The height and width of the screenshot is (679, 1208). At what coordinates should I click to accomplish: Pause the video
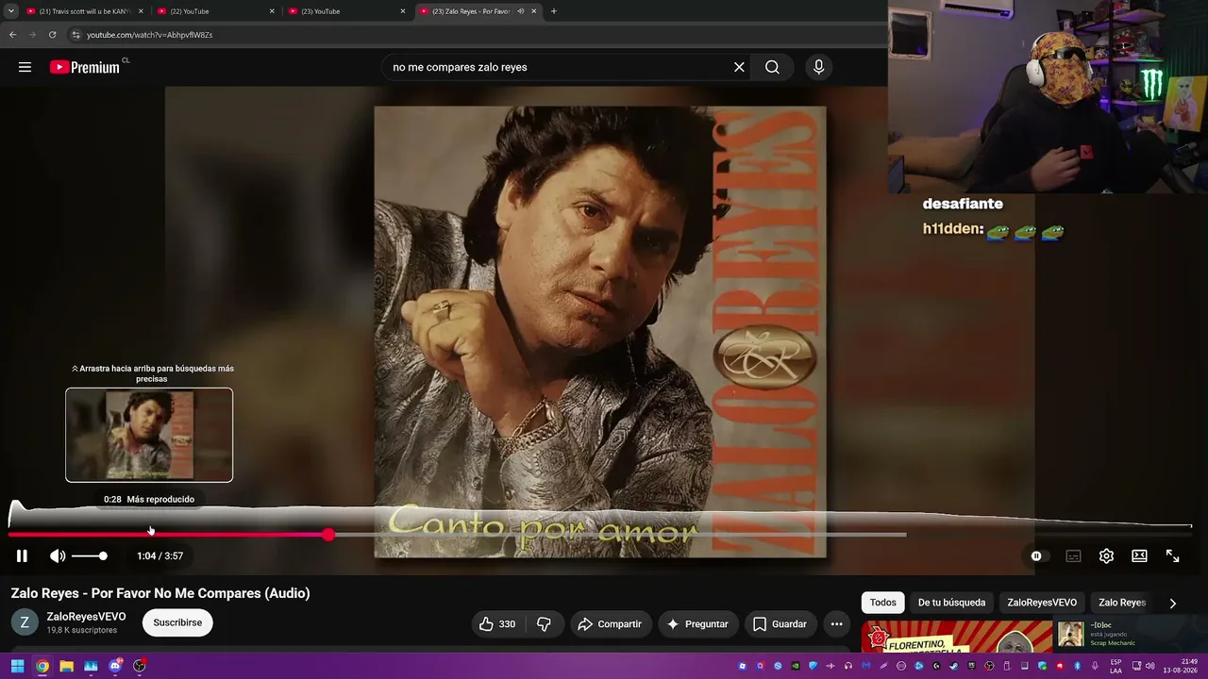pos(22,556)
